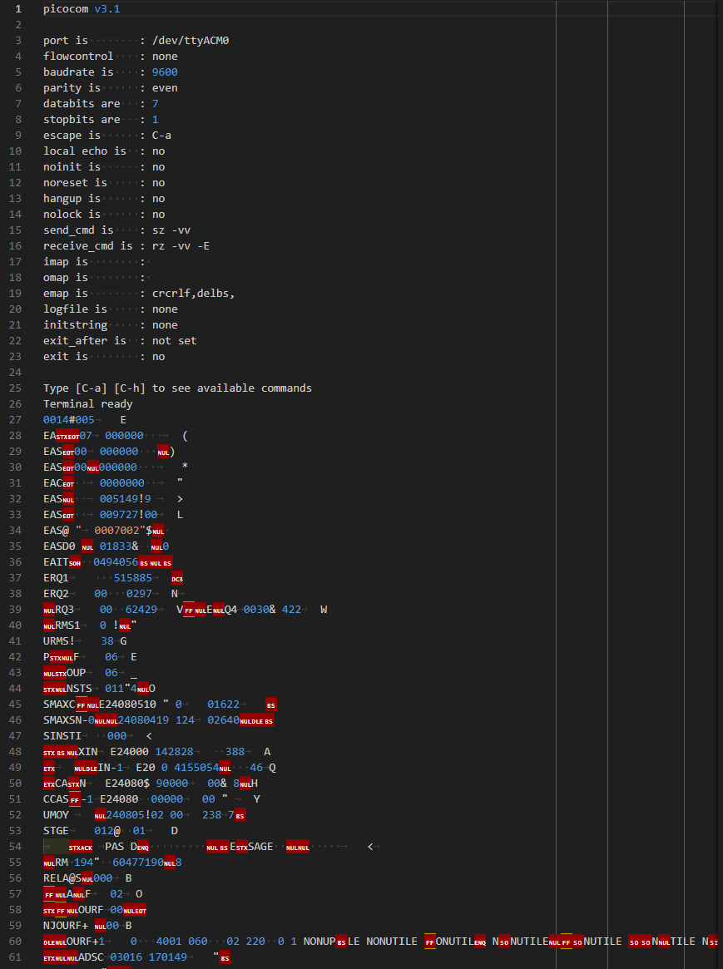Click line number 61 in gutter
Screen dimensions: 723x969
tap(15, 957)
